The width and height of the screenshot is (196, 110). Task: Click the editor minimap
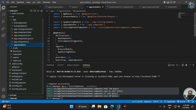[186, 15]
